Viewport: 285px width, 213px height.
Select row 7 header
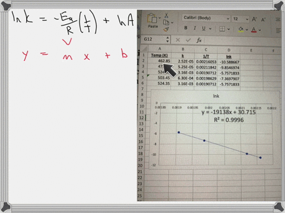pos(142,89)
